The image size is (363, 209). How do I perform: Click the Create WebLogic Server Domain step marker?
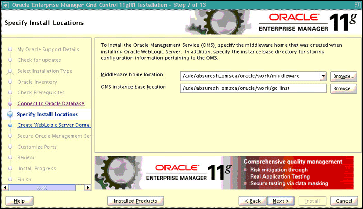pyautogui.click(x=10, y=125)
